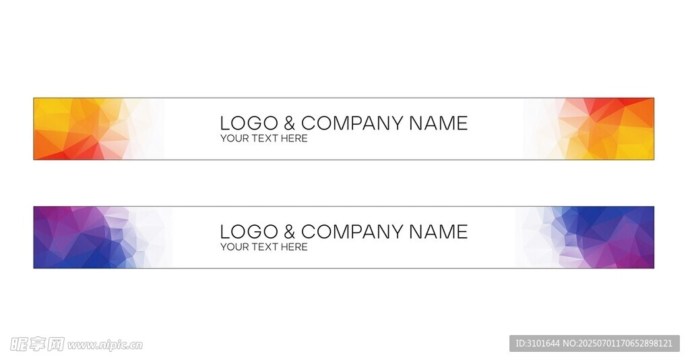This screenshot has width=690, height=362.
Task: Click YOUR TEXT HERE in the purple banner
Action: 264,247
